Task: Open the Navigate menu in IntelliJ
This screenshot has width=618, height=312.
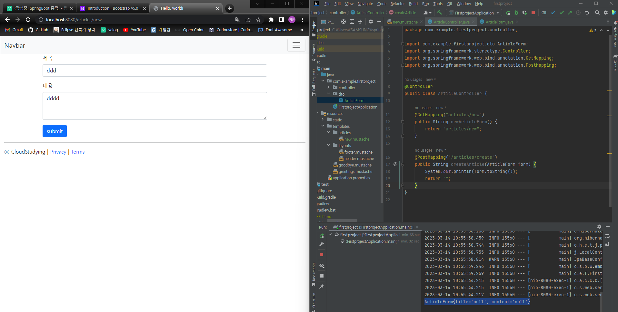Action: [365, 4]
